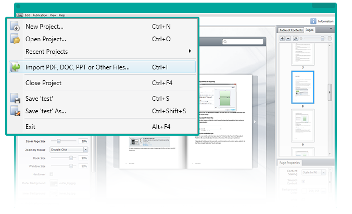The image size is (352, 214).
Task: Click the Information icon at top right
Action: tap(313, 21)
